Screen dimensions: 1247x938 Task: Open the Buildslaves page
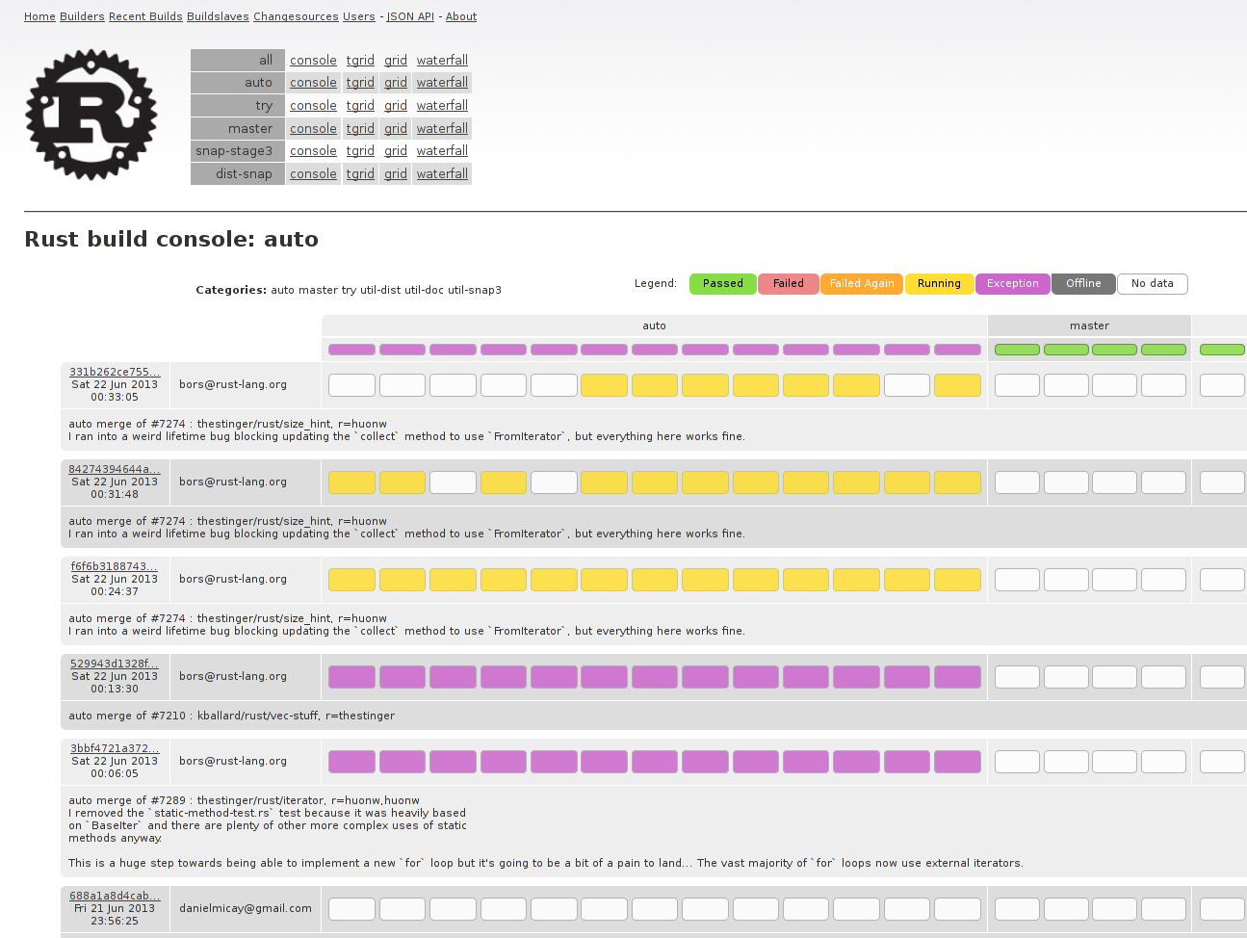218,16
